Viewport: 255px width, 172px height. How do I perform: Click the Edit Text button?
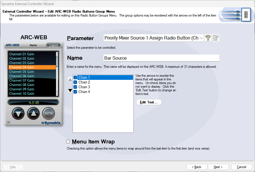click(149, 102)
